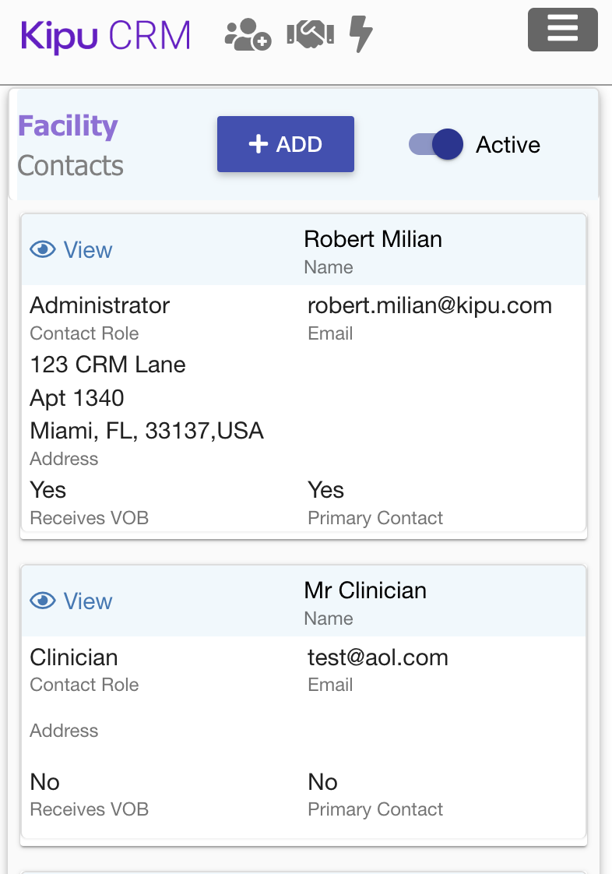This screenshot has height=874, width=612.
Task: Click the eye icon for Mr Clinician
Action: coord(43,601)
